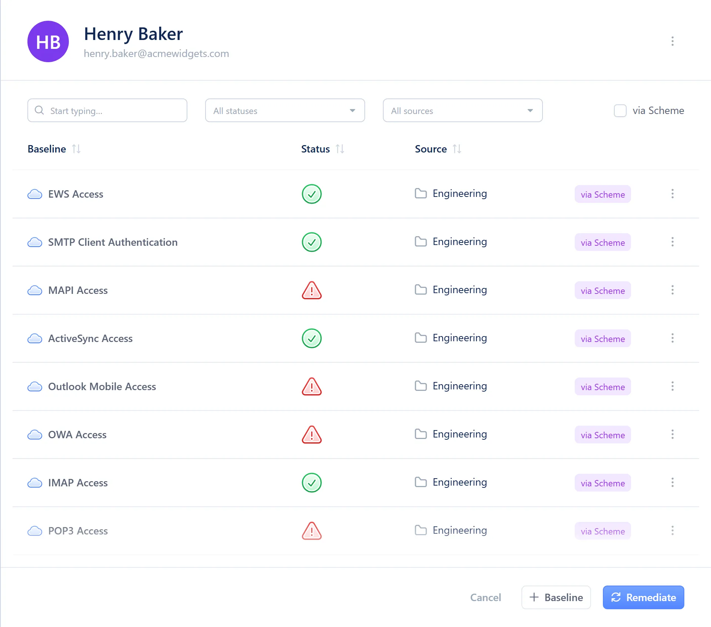
Task: Click the red warning status of POP3 Access
Action: (x=312, y=531)
